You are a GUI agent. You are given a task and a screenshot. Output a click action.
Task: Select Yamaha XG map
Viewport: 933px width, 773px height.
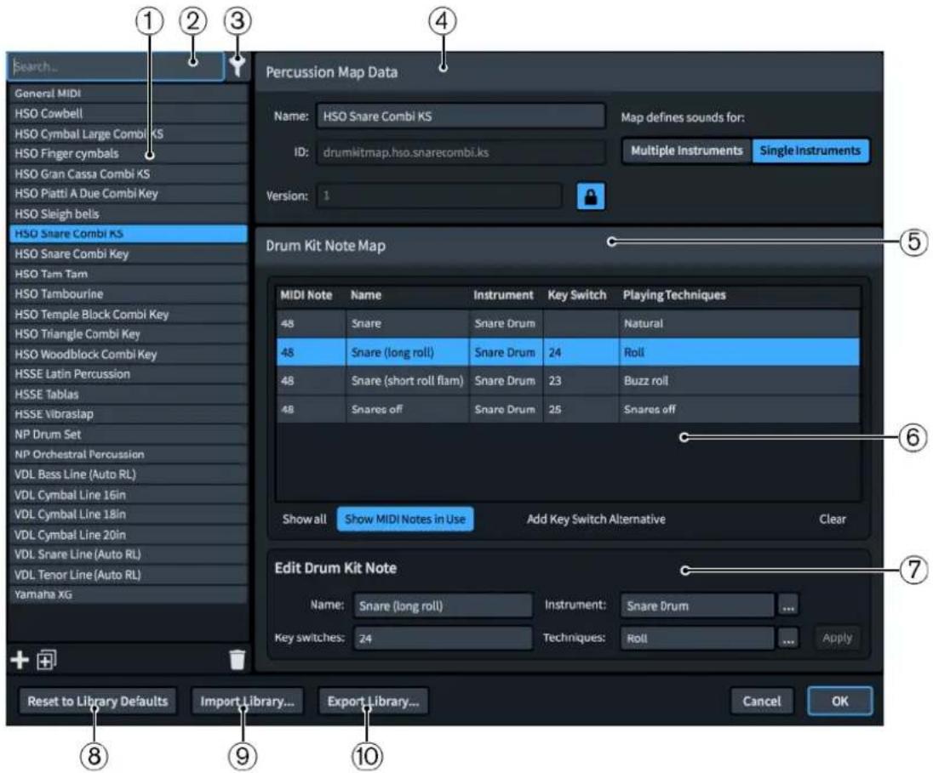(128, 594)
